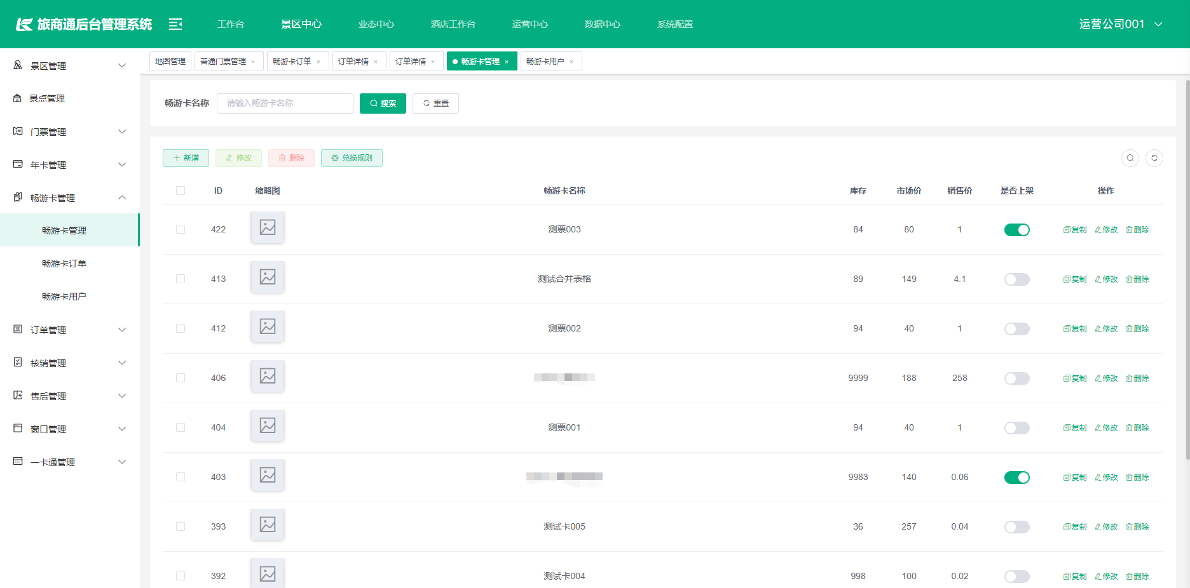1190x588 pixels.
Task: Click 删除 icon for 测试合并表格 row
Action: [1137, 279]
